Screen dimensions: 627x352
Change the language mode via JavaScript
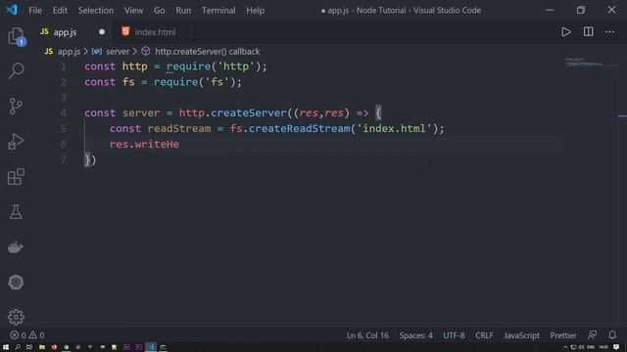[521, 335]
